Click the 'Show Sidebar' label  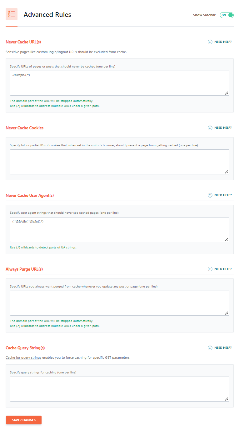tap(204, 15)
